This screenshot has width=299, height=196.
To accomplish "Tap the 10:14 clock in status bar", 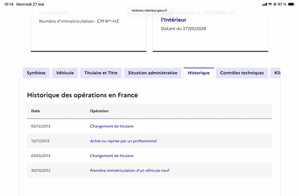I will click(x=9, y=4).
